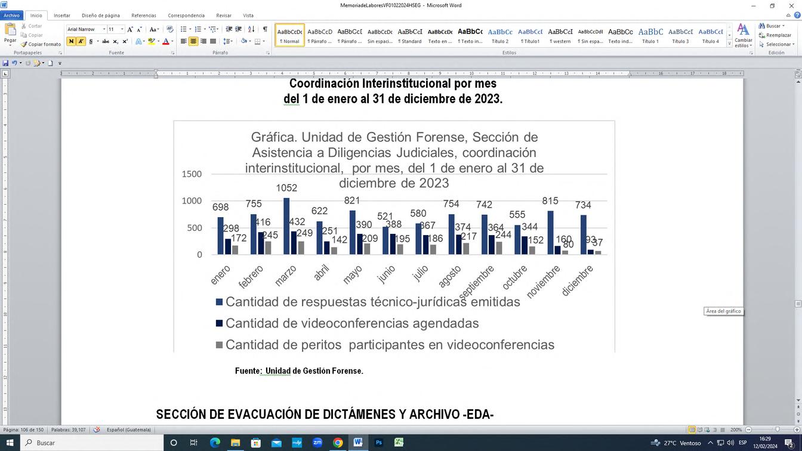Toggle web layout view in status bar
The width and height of the screenshot is (802, 451).
coord(708,430)
